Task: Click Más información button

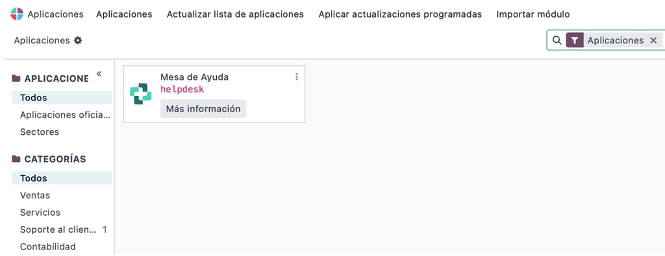Action: click(x=203, y=109)
